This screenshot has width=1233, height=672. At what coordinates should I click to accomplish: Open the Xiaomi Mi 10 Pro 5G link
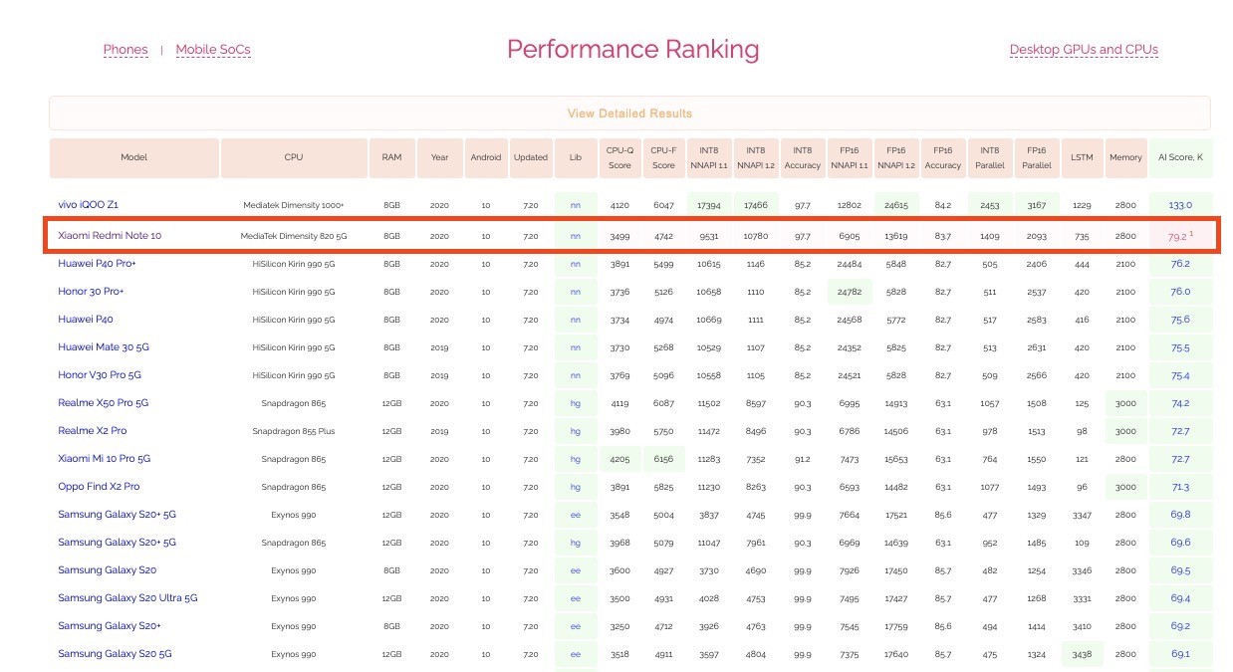[106, 459]
